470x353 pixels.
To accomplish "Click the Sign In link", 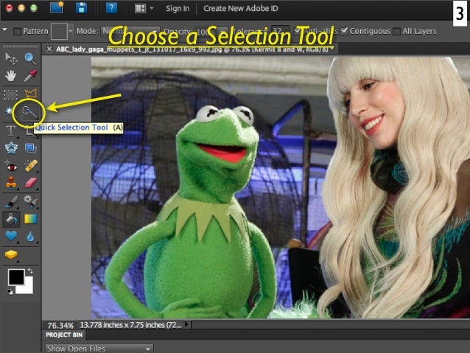I will (x=178, y=8).
